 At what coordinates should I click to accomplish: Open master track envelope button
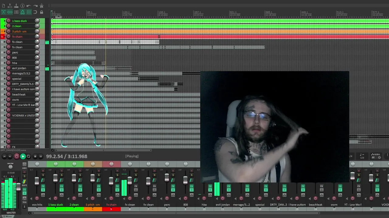[24, 199]
